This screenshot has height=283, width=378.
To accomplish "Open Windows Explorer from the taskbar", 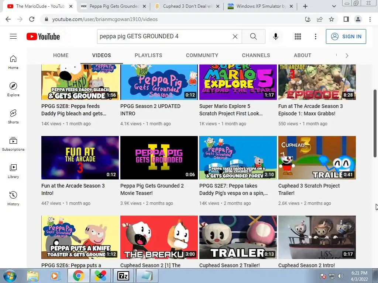I will tap(33, 276).
